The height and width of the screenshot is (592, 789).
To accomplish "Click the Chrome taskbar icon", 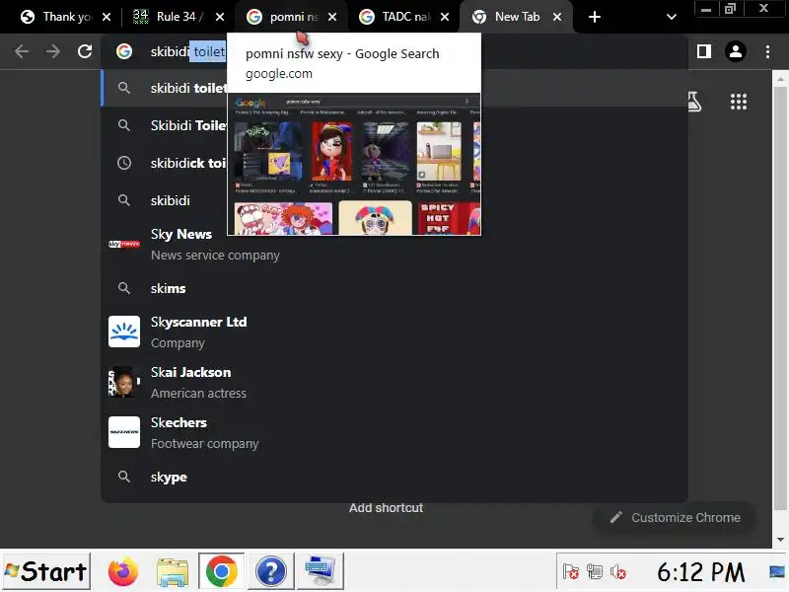I will pyautogui.click(x=221, y=572).
